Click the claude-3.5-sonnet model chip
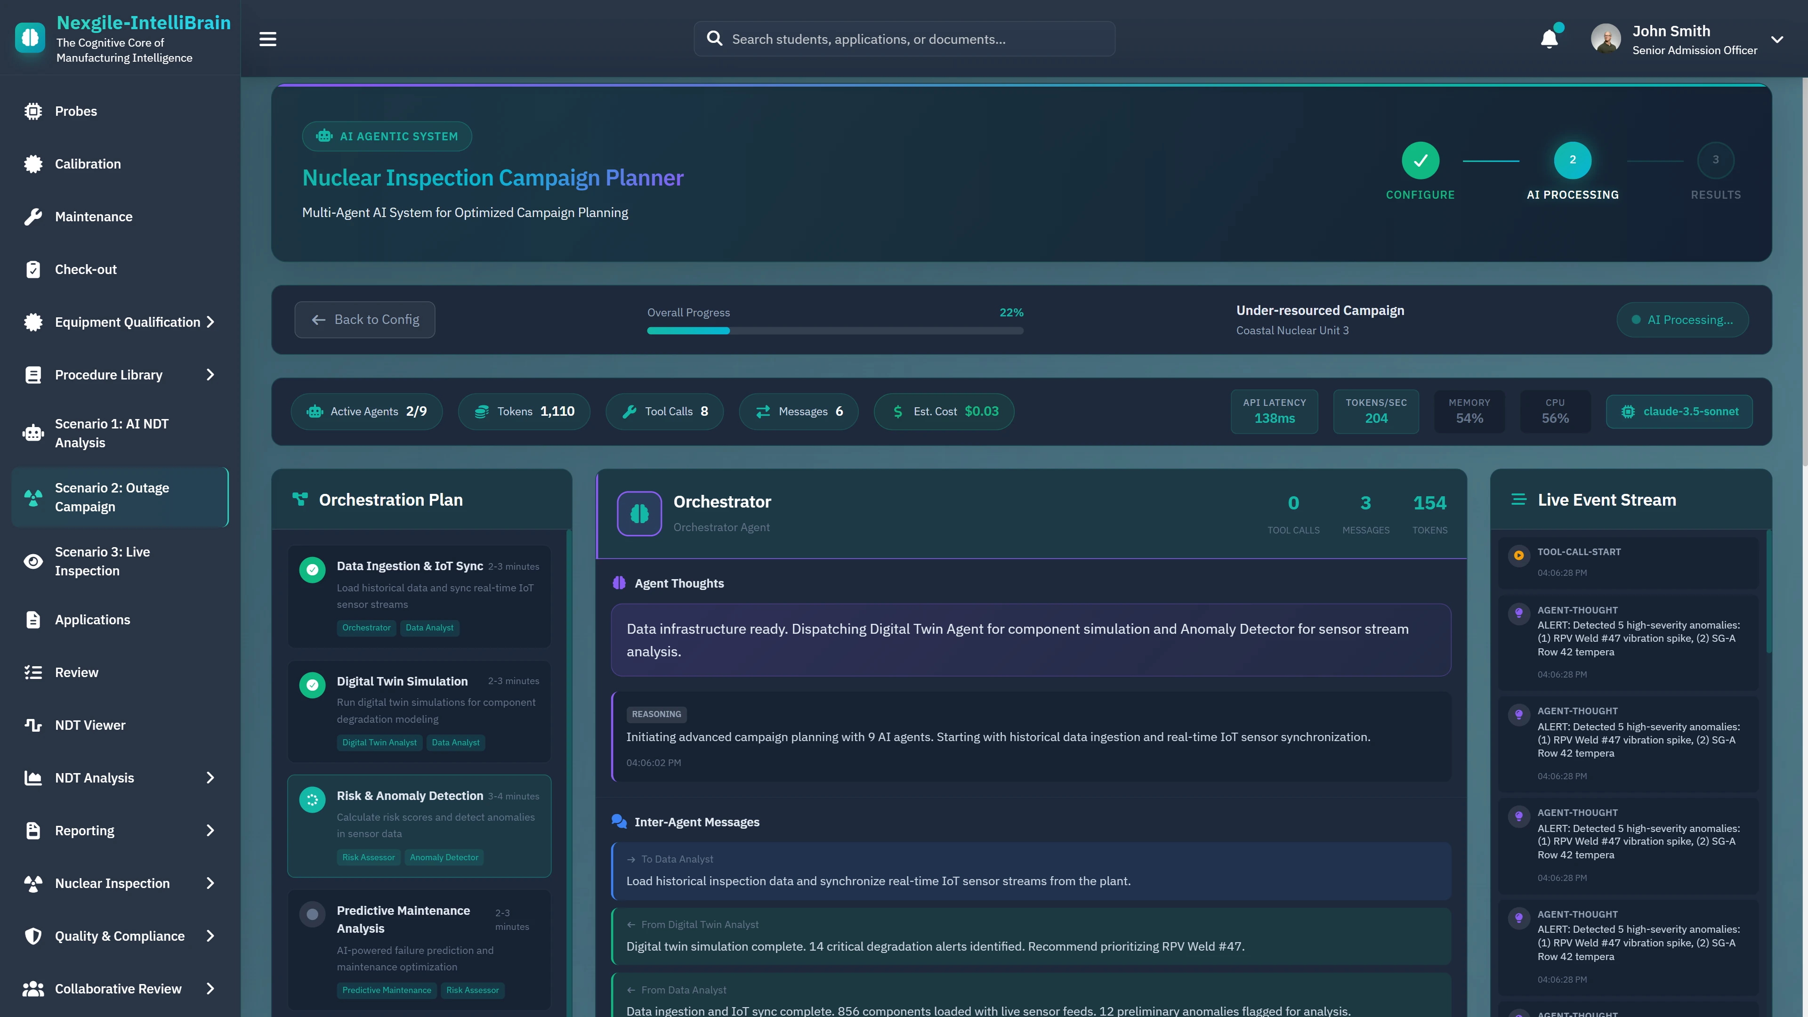The height and width of the screenshot is (1017, 1808). pos(1679,412)
